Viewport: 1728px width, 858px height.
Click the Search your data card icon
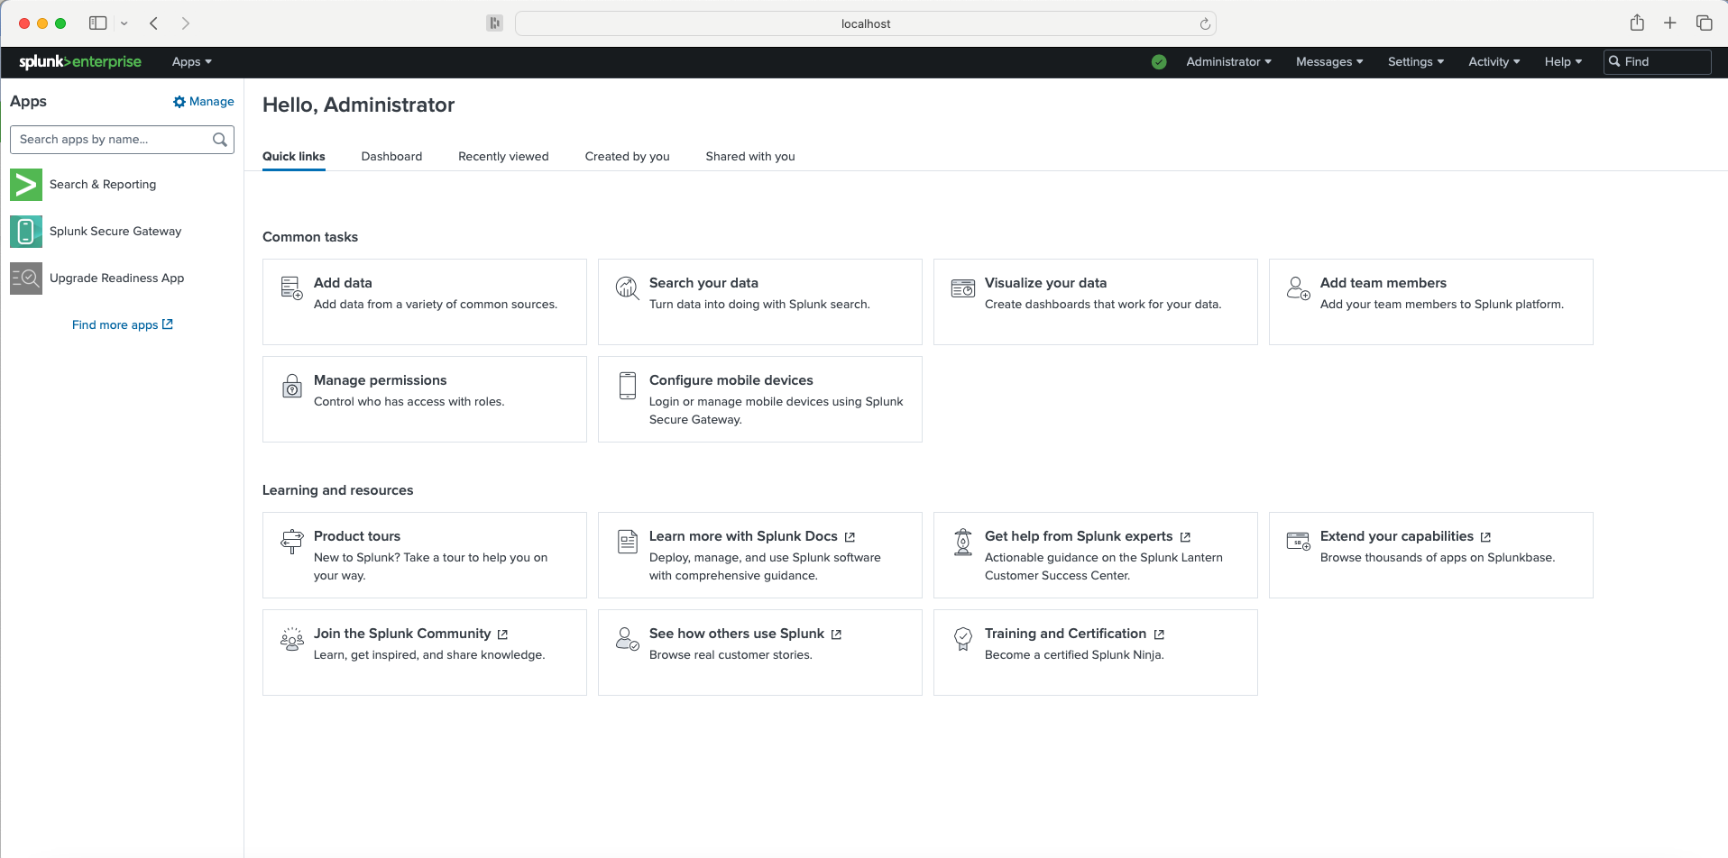[x=627, y=288]
